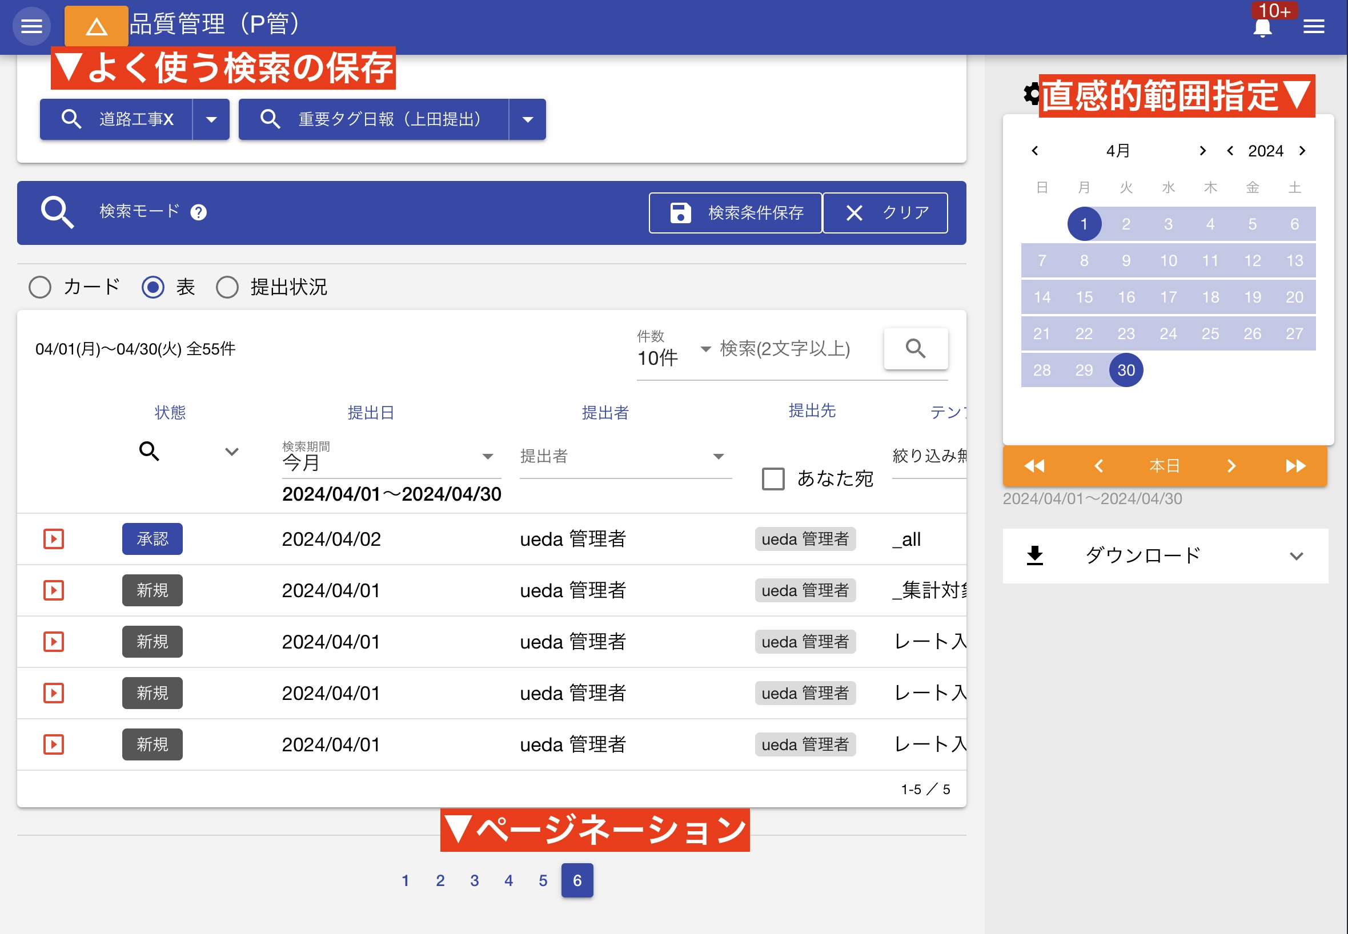Click the download icon in the ダウンロード panel
Image resolution: width=1348 pixels, height=934 pixels.
coord(1035,556)
